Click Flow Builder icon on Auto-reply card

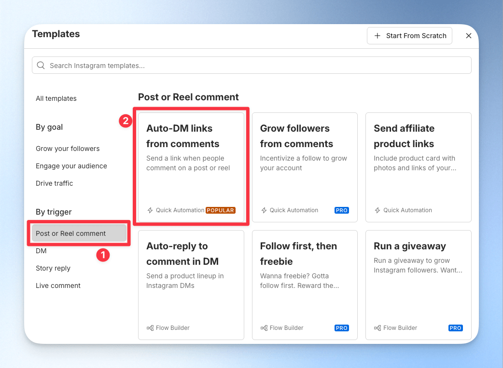pyautogui.click(x=150, y=328)
